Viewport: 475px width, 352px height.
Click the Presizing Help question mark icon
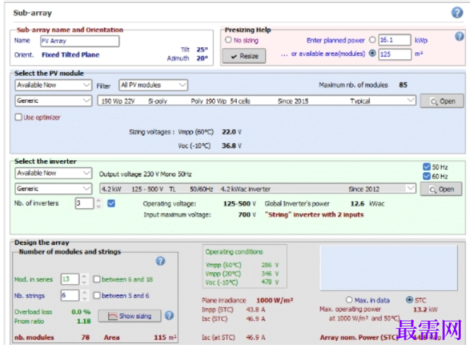click(459, 37)
